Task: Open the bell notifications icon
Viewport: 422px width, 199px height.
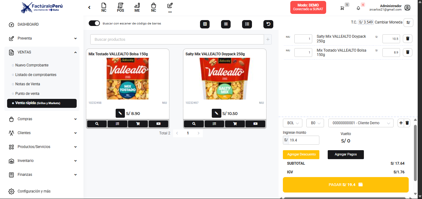Action: click(358, 8)
